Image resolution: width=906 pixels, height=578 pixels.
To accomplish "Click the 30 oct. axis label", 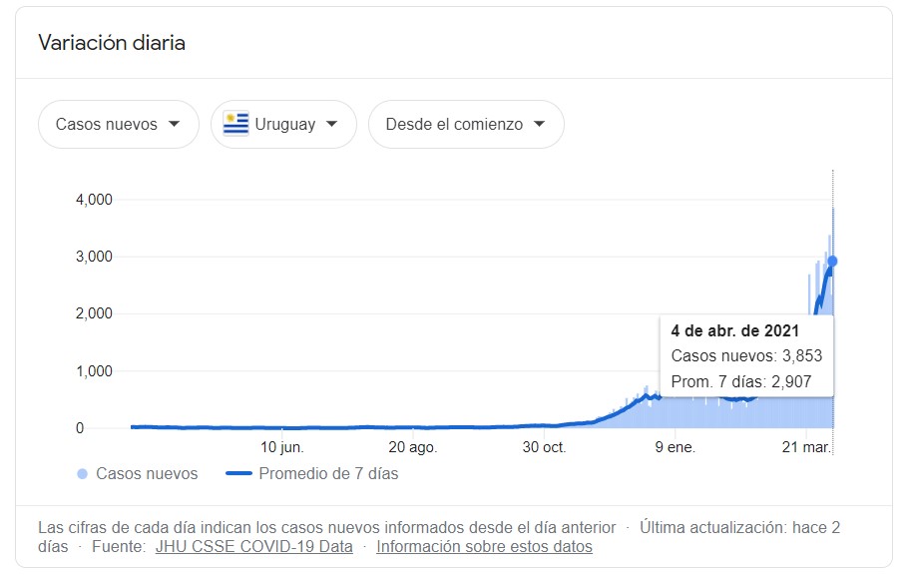I will pyautogui.click(x=544, y=447).
